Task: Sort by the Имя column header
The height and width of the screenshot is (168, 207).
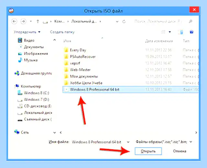Action: point(67,41)
